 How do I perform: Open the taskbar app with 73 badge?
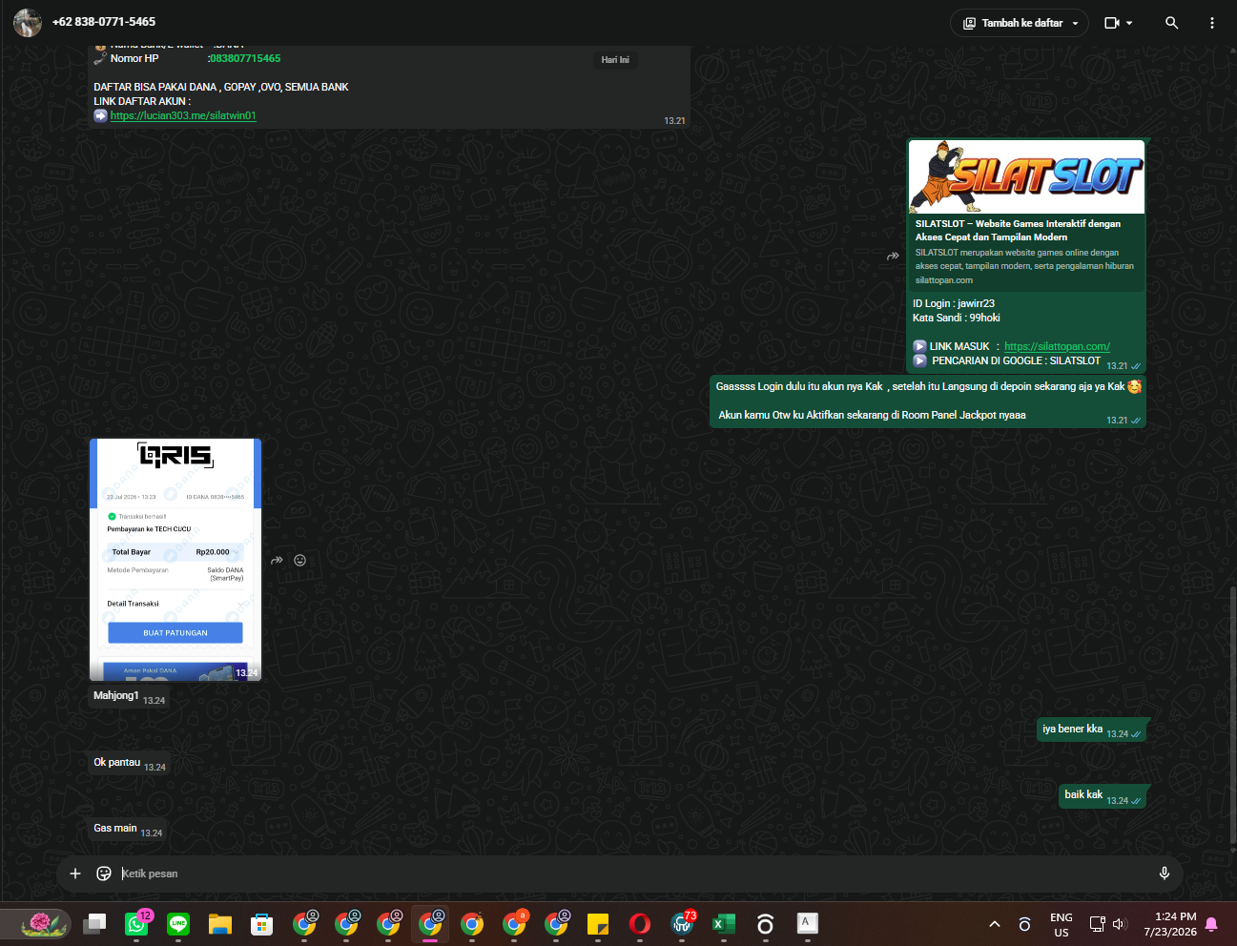pyautogui.click(x=682, y=923)
